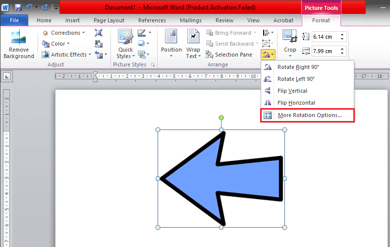Click the green rotation handle above the arrow
Screen dimensions: 390x247
coord(222,118)
